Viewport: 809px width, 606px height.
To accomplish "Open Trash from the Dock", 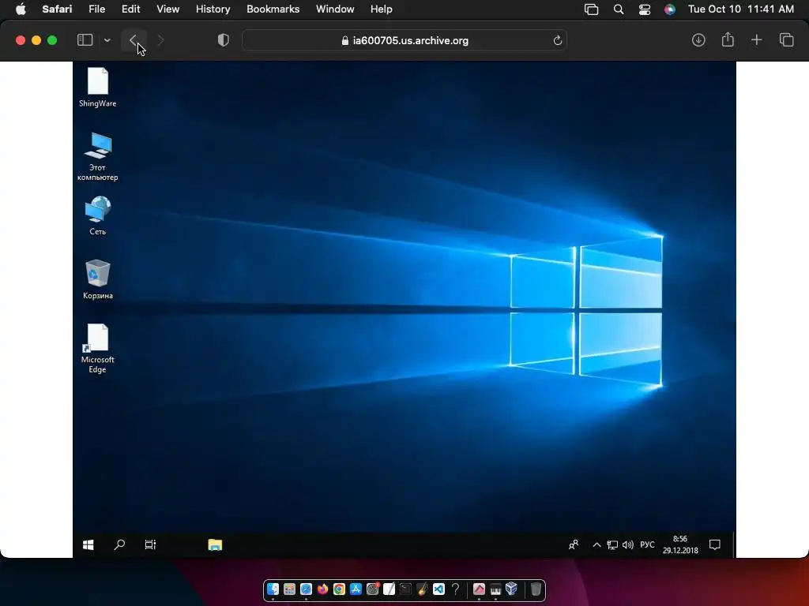I will [x=536, y=589].
